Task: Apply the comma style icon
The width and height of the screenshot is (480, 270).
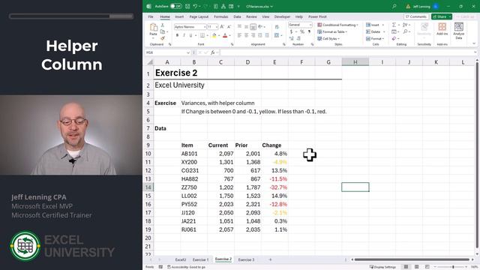Action: (309, 31)
